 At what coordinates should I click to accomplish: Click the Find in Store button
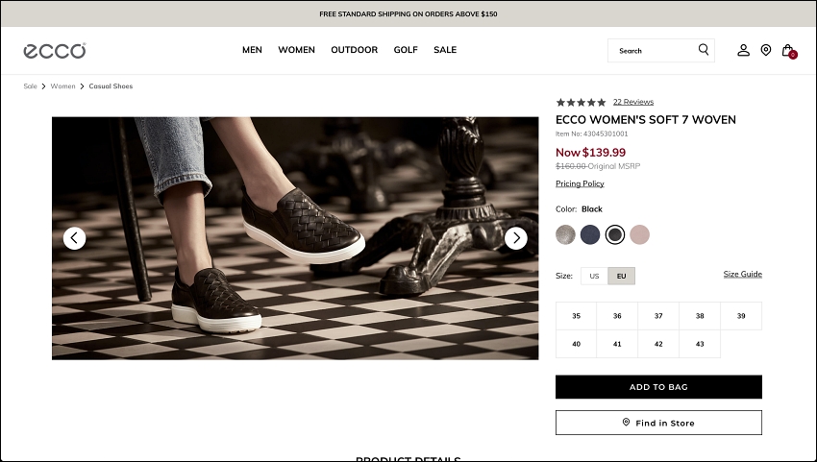coord(658,423)
